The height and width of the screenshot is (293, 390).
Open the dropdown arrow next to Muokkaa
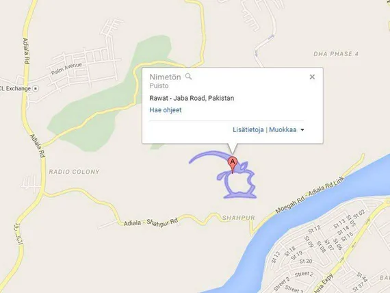point(302,129)
